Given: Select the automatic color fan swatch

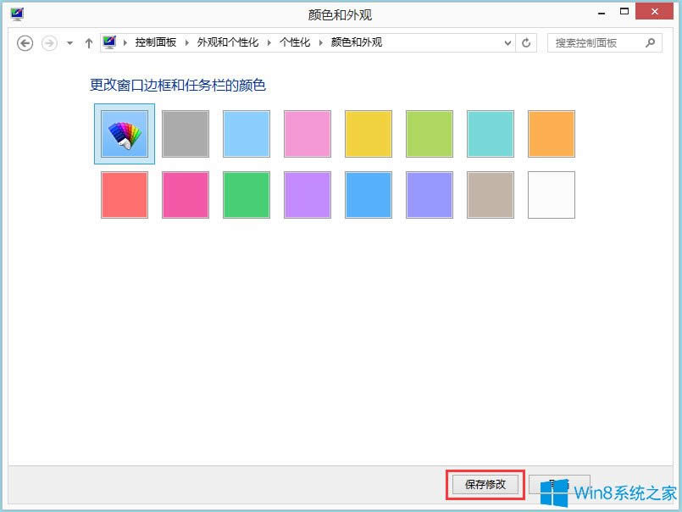Looking at the screenshot, I should point(124,133).
